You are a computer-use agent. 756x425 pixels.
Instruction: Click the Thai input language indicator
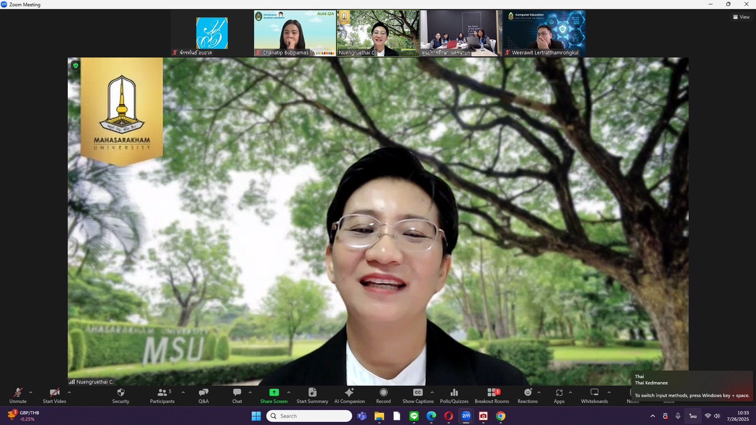tap(693, 416)
